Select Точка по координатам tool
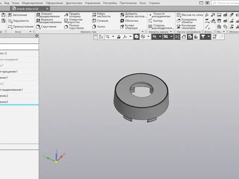 click(x=159, y=15)
